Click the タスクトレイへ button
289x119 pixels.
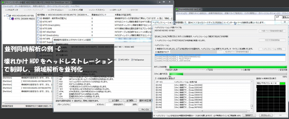[266, 115]
